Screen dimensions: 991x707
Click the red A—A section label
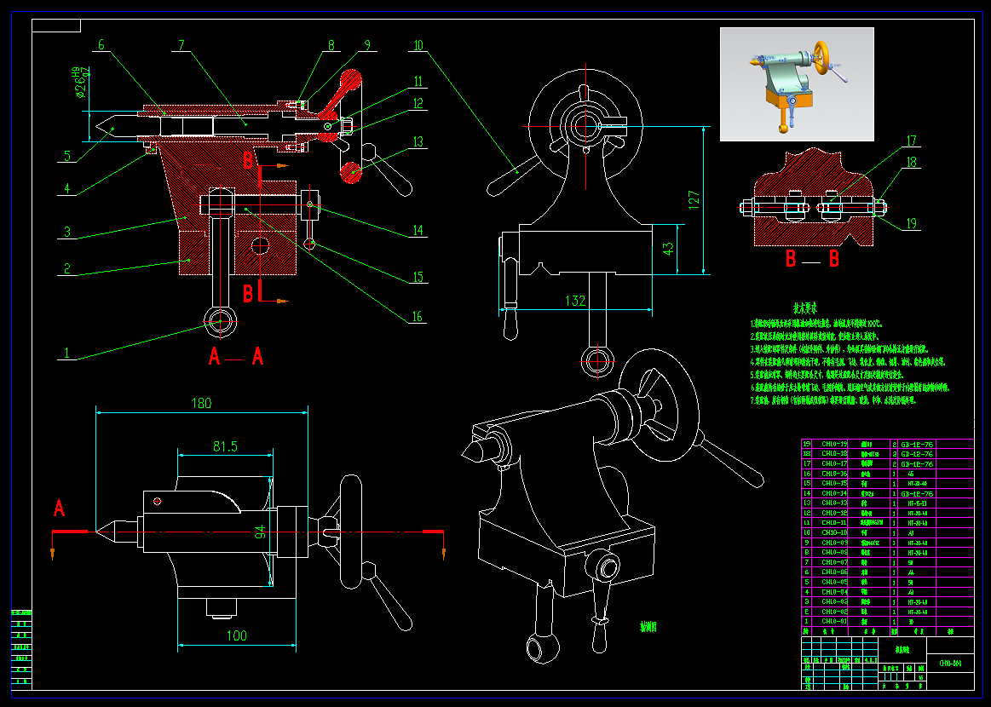(236, 357)
